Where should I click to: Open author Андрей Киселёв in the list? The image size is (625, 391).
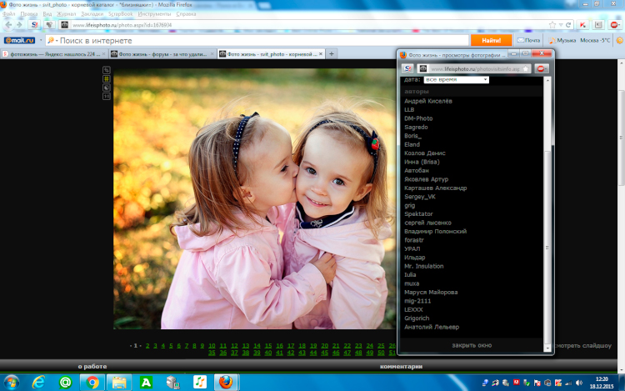(x=428, y=101)
